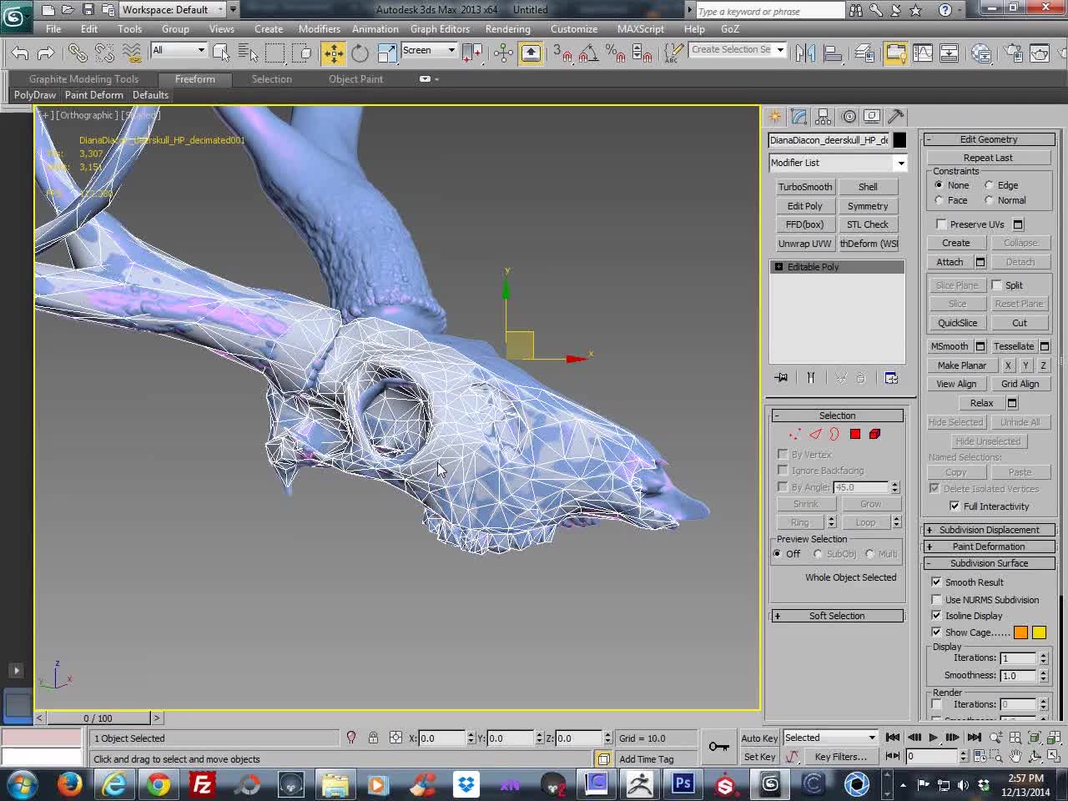The height and width of the screenshot is (801, 1068).
Task: Select Vertex sub-object level icon
Action: (x=794, y=434)
